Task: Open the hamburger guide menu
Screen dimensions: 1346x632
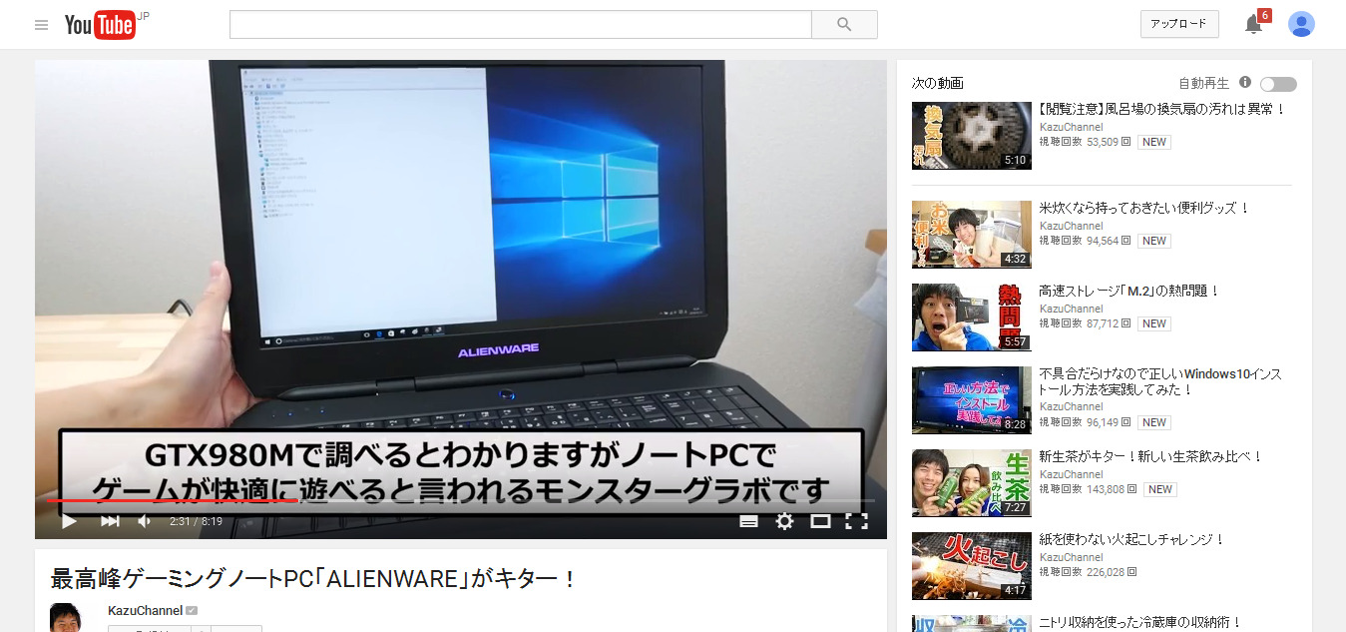Action: [x=41, y=25]
